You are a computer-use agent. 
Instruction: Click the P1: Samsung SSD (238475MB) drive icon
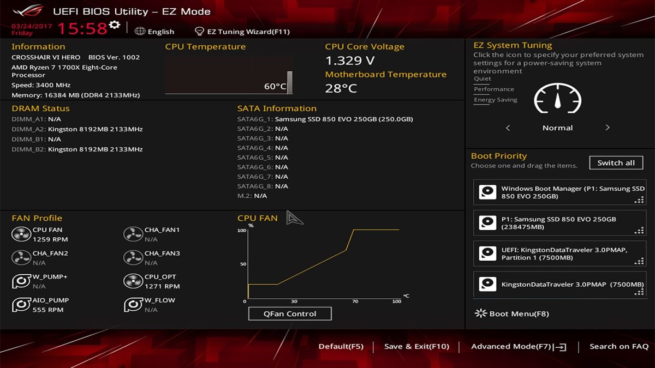[487, 222]
